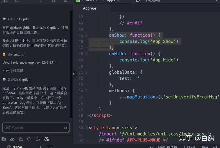Viewport: 220px width, 148px height.
Task: Fold the ifndef comment at line 62
Action: 86,140
